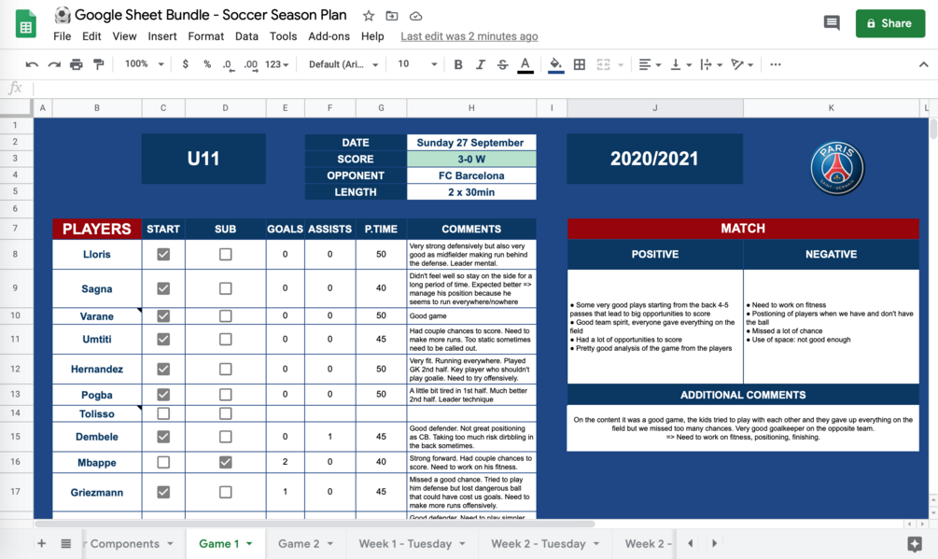The height and width of the screenshot is (559, 938).
Task: Uncheck the START checkbox for Griezmann
Action: pyautogui.click(x=163, y=492)
